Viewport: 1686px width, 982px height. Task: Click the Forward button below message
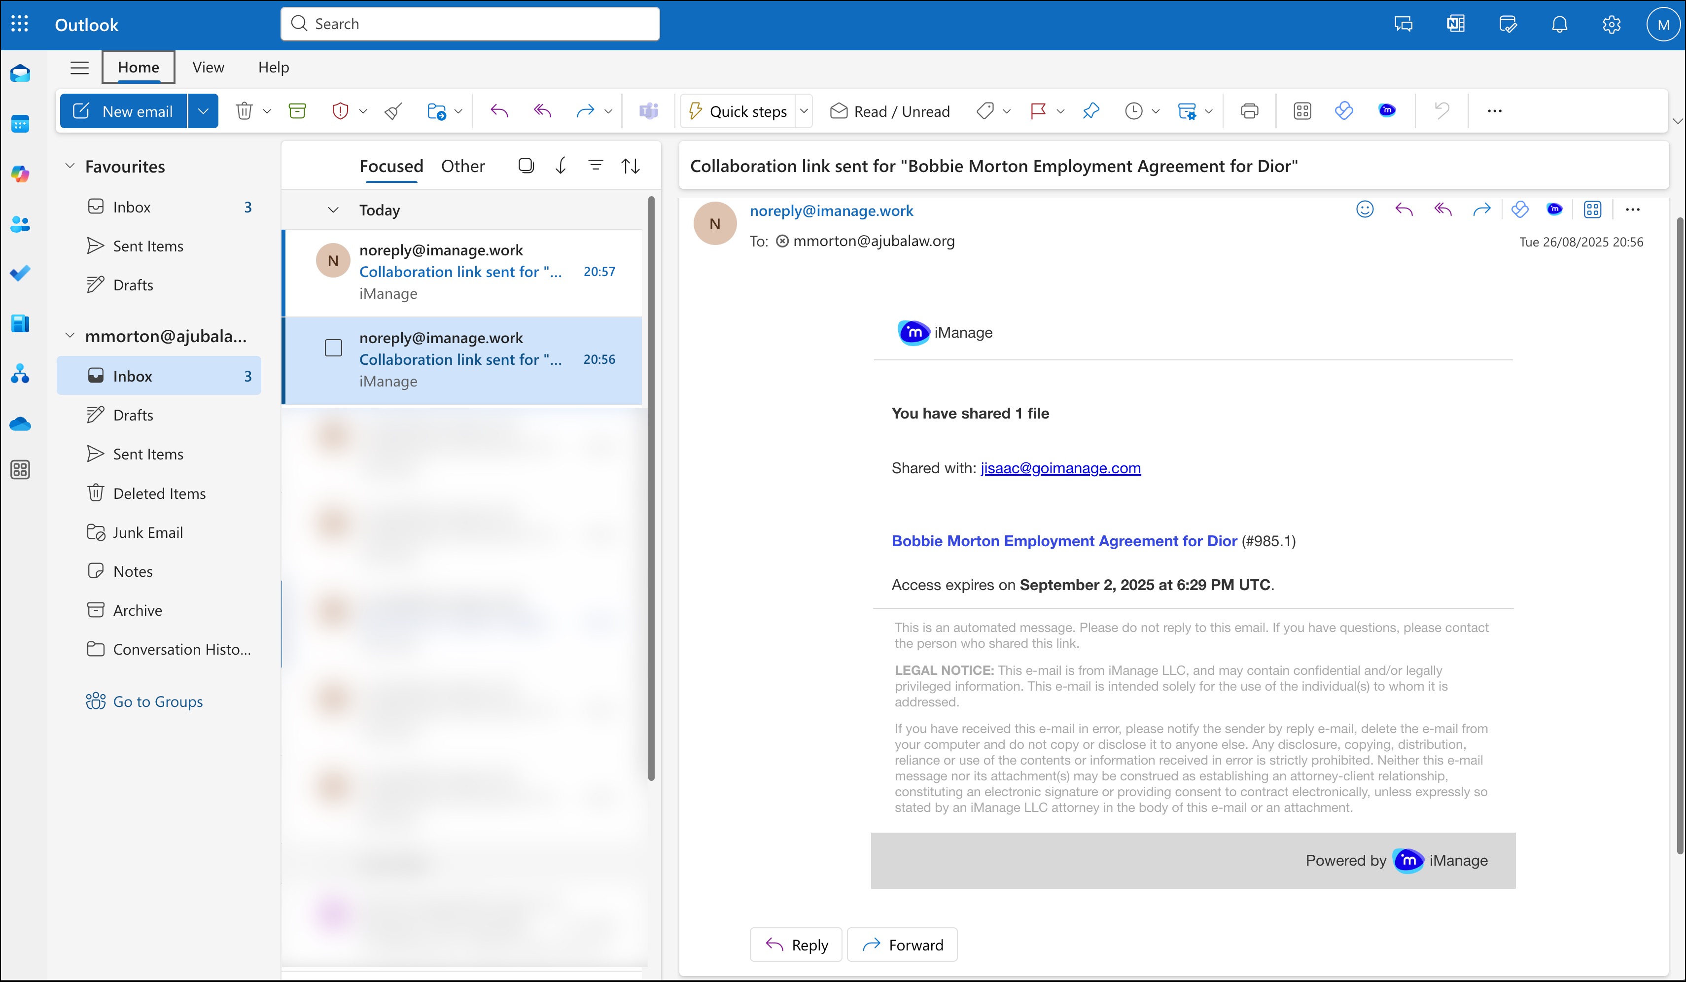(x=902, y=945)
